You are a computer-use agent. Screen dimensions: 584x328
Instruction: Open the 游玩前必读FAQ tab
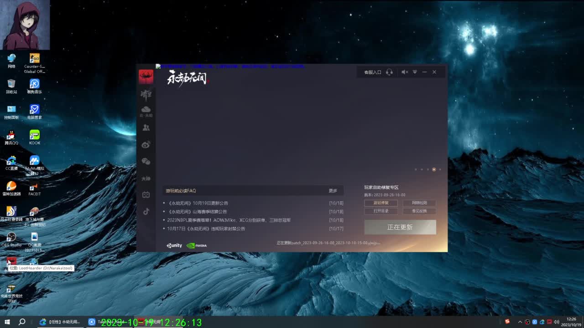pos(181,190)
